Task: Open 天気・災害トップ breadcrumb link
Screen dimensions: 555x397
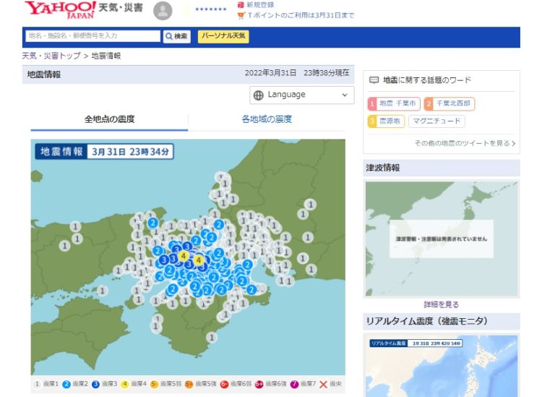Action: pos(51,56)
